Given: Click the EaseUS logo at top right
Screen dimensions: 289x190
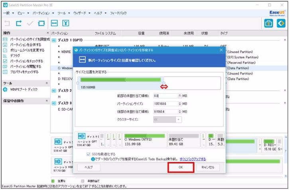Looking at the screenshot, I should pyautogui.click(x=277, y=13).
